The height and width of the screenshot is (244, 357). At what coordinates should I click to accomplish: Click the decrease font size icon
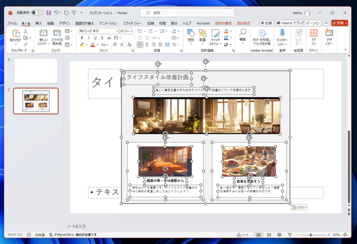122,45
